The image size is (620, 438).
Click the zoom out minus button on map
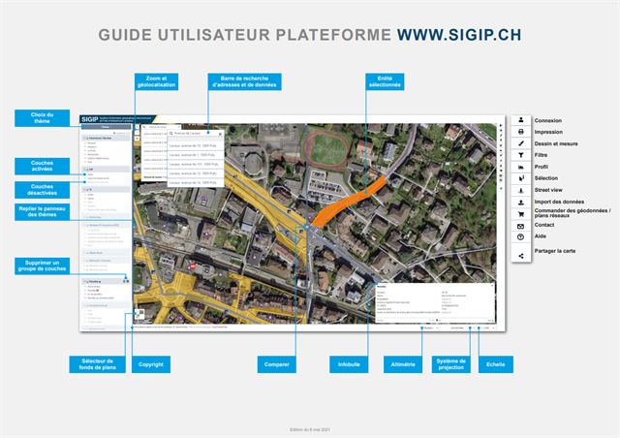[137, 133]
